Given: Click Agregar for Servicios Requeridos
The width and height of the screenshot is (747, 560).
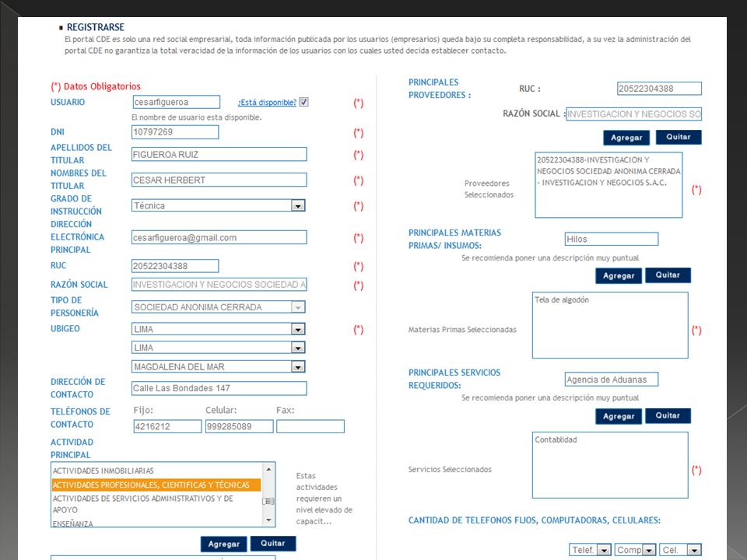Looking at the screenshot, I should (619, 416).
